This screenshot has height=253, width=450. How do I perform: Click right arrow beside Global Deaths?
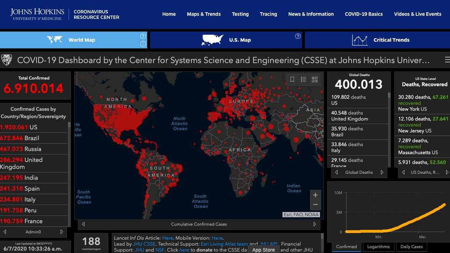pyautogui.click(x=382, y=172)
